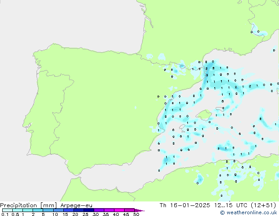
Task: Click the 35 mm violet legend swatch
Action: (109, 210)
